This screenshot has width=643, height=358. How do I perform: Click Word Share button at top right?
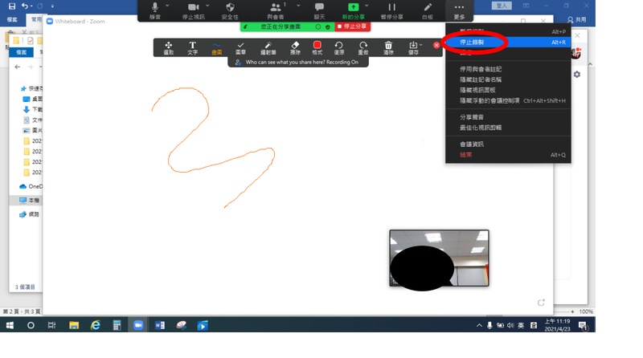point(576,19)
